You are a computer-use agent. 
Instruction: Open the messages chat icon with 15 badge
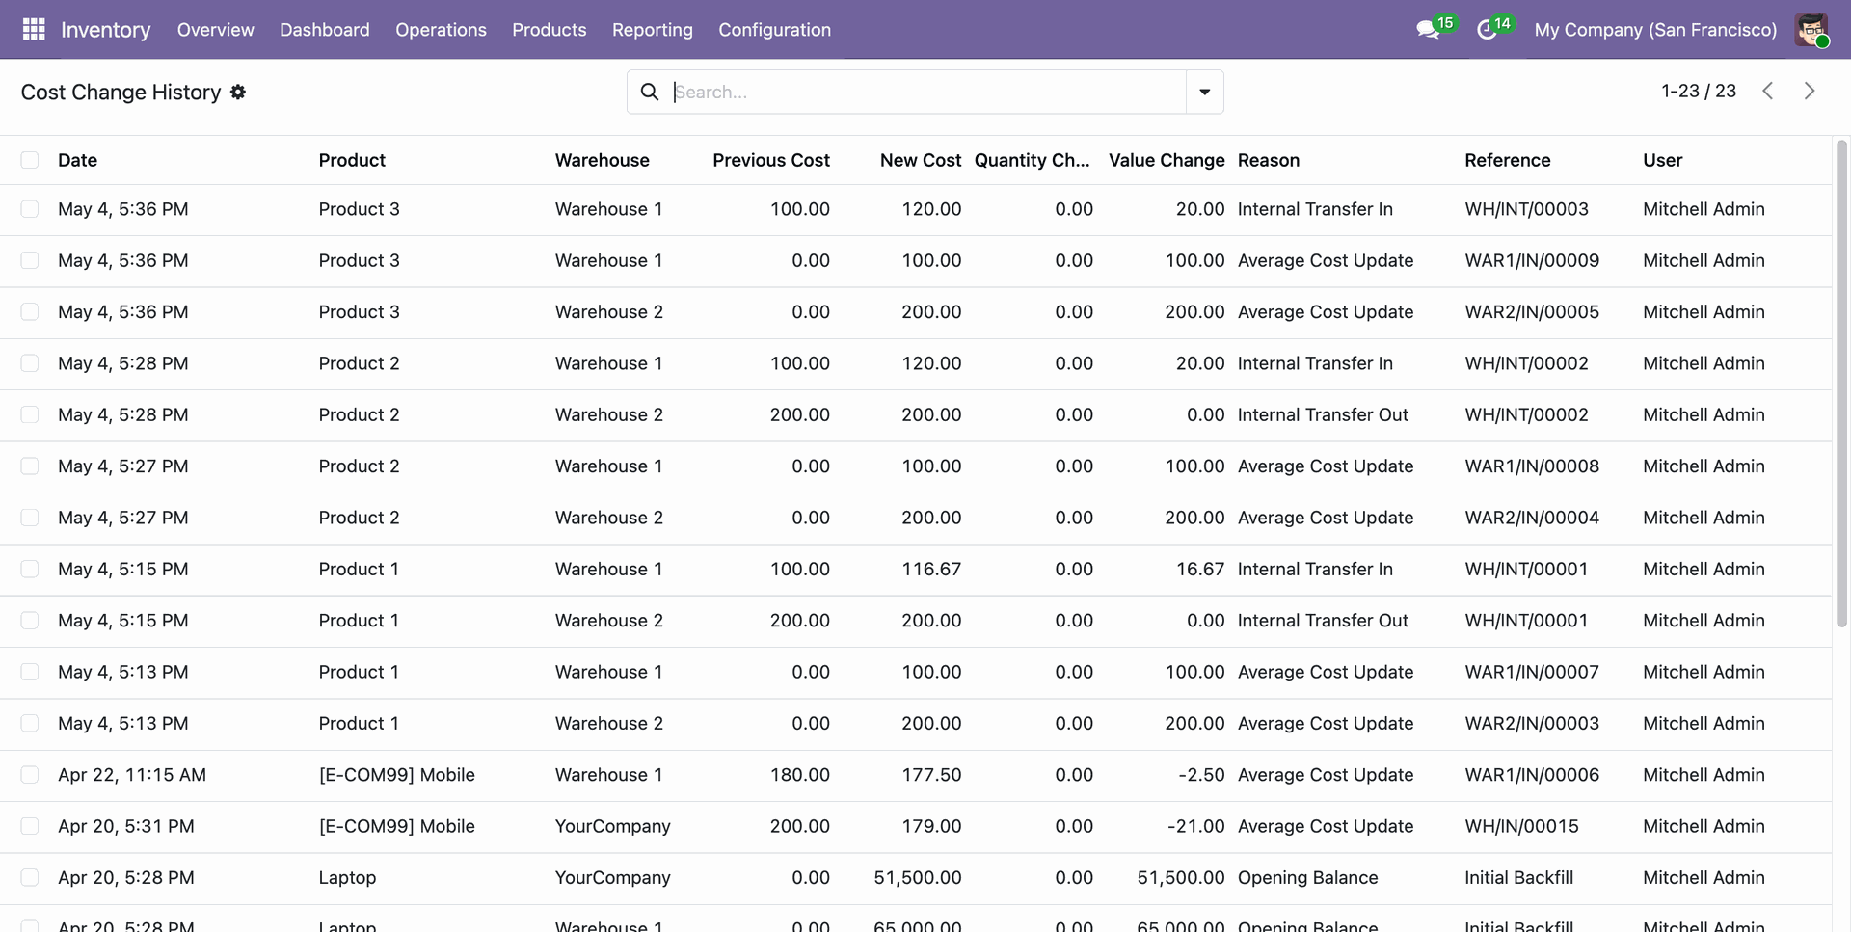pyautogui.click(x=1428, y=30)
